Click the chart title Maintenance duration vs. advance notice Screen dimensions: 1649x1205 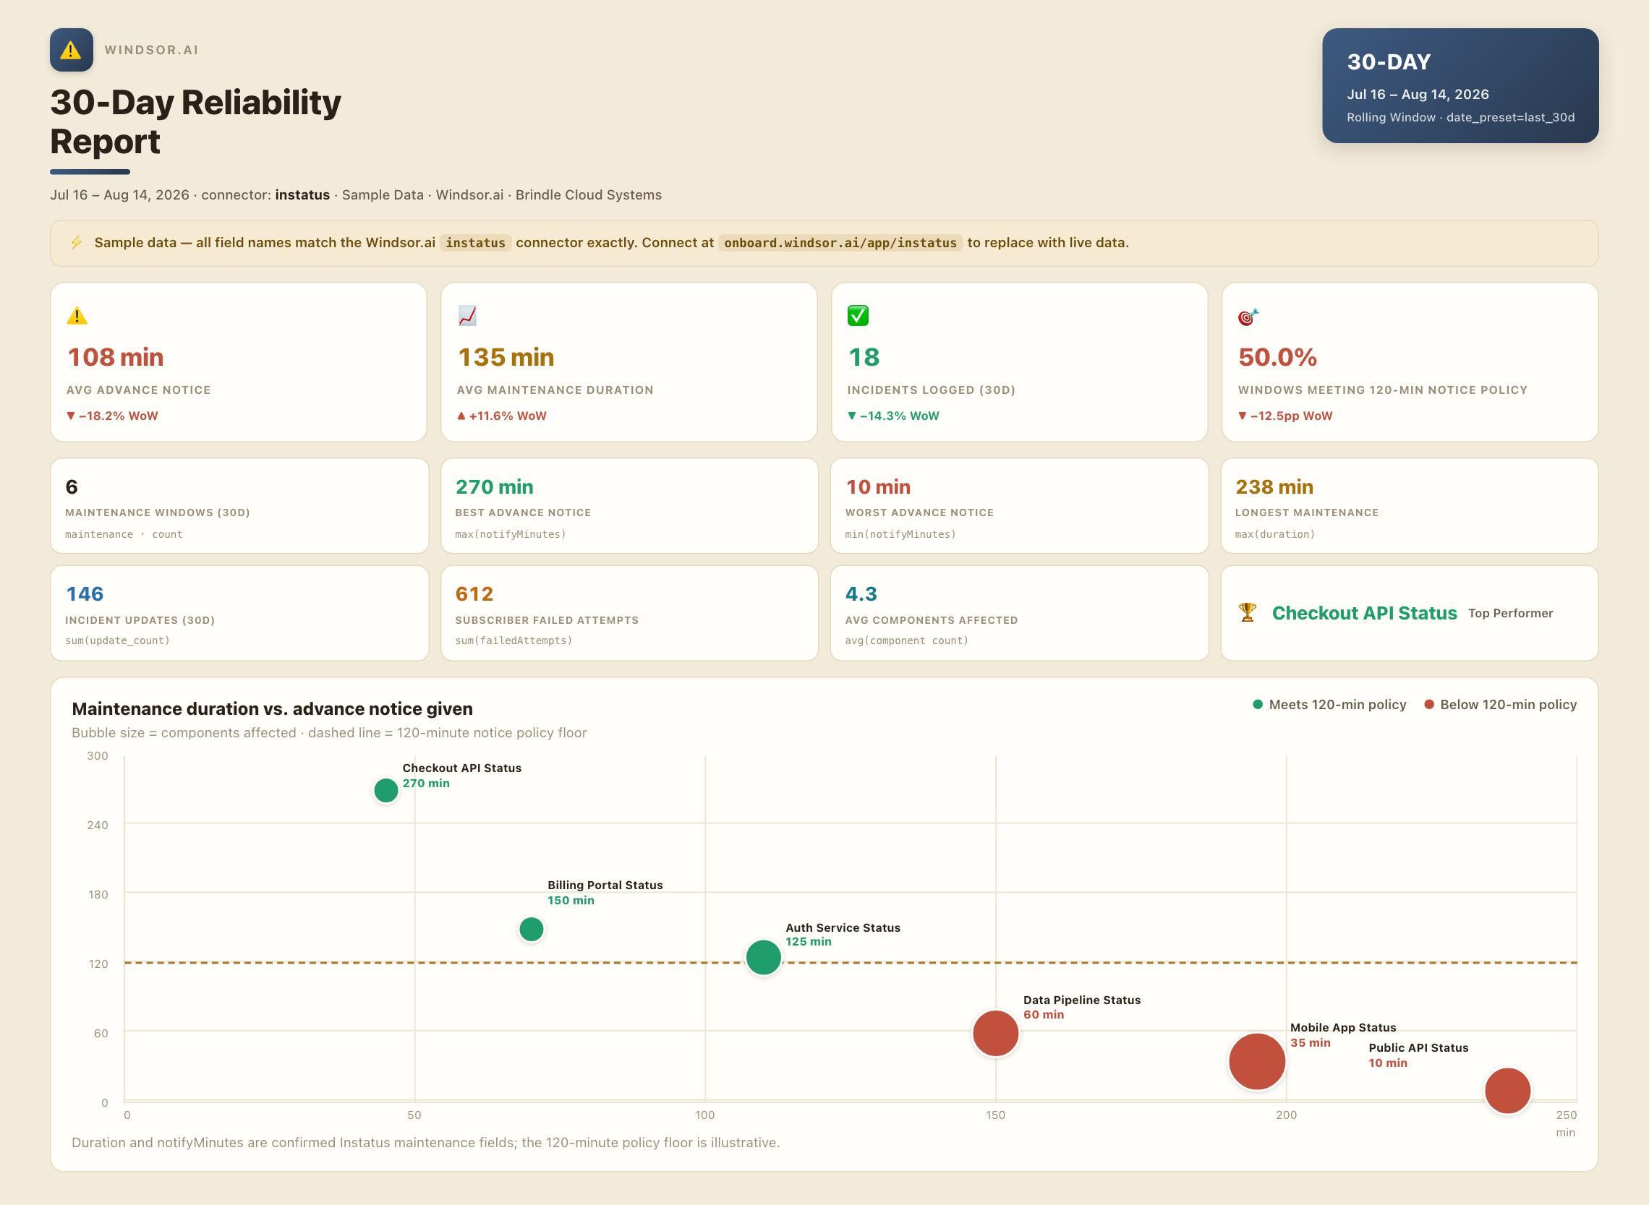tap(272, 708)
